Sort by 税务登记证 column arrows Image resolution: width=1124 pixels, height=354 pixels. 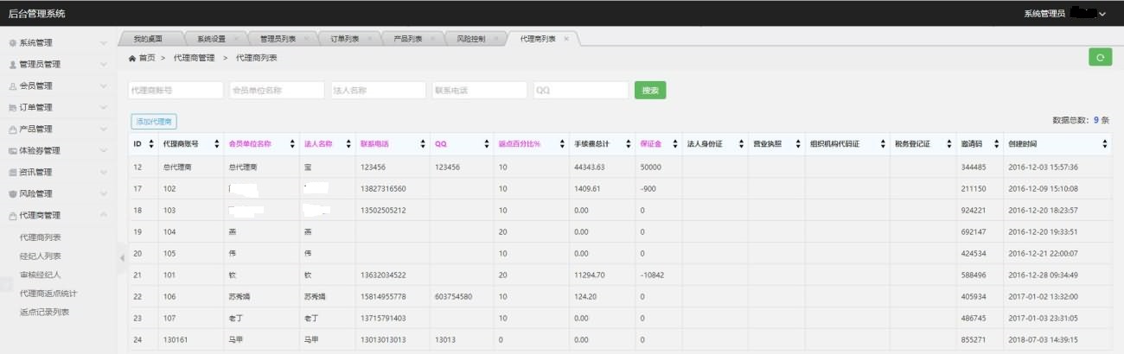pyautogui.click(x=948, y=143)
